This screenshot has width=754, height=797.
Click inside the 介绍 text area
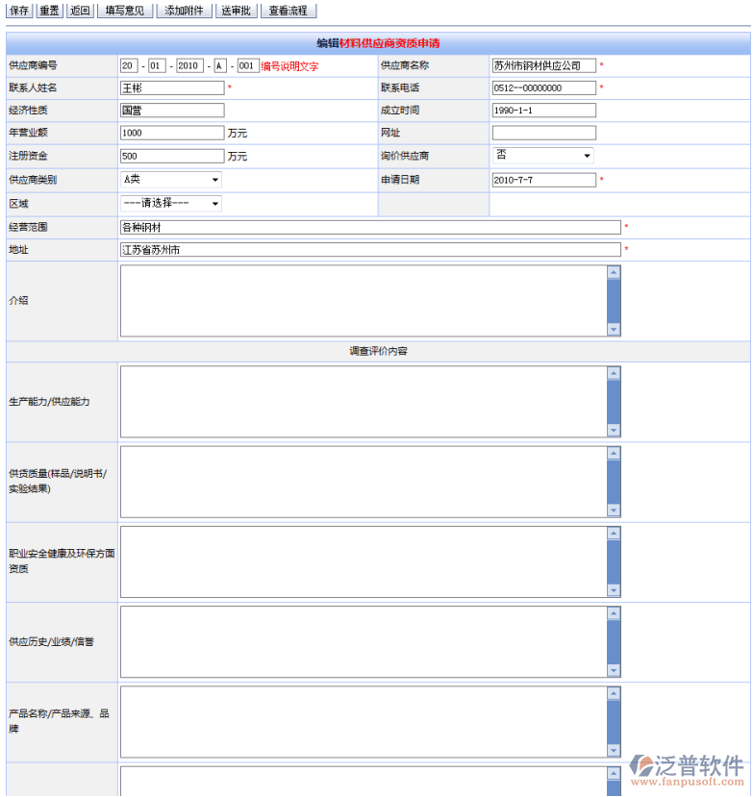[364, 300]
